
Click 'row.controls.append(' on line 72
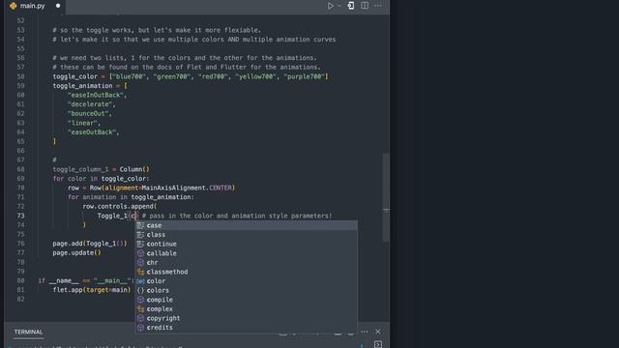120,206
